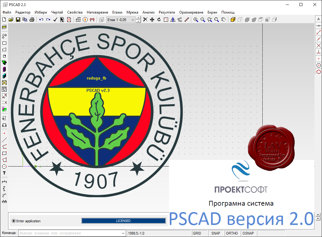Screen dimensions: 322x237
Task: Print the drawing with the printer icon
Action: 32,20
